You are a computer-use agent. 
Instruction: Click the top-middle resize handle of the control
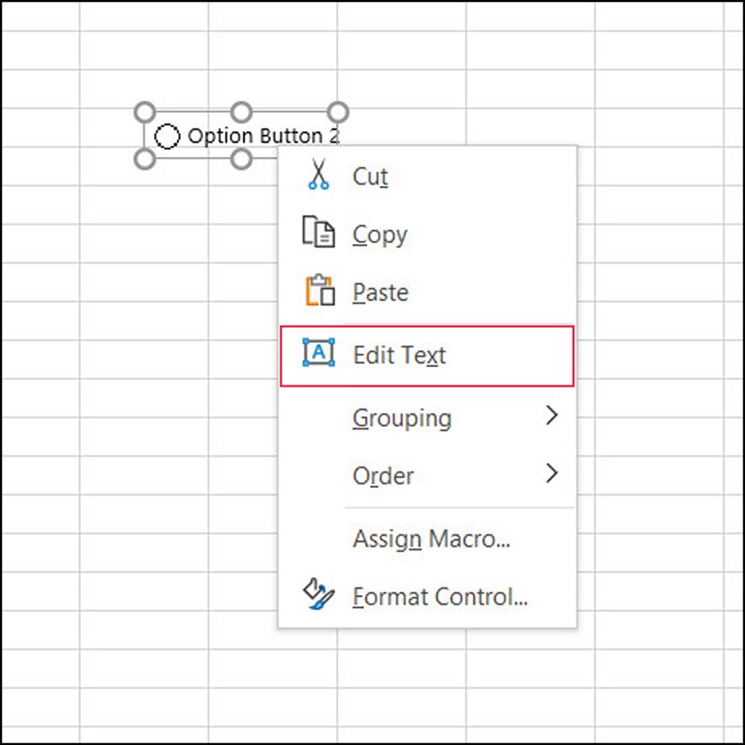click(x=242, y=112)
